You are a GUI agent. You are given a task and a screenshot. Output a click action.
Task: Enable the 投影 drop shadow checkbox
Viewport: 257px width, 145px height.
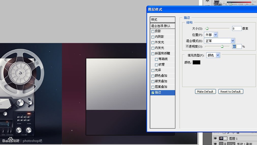pos(153,31)
